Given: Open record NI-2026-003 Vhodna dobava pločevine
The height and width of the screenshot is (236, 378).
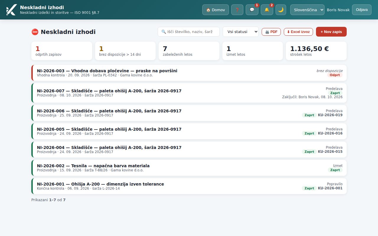Looking at the screenshot, I should (189, 73).
